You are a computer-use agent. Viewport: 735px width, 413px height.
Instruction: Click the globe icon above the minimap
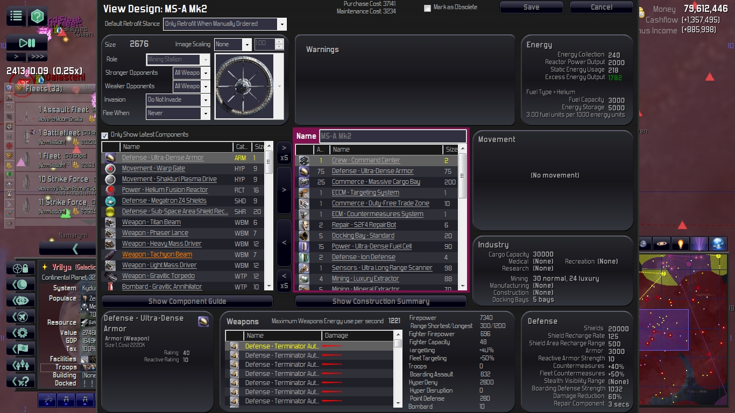click(x=718, y=244)
